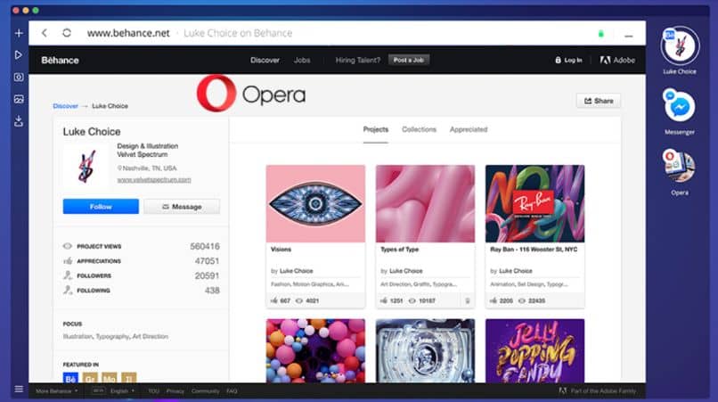Click Luke Choice's profile avatar image
The image size is (718, 402).
[86, 166]
